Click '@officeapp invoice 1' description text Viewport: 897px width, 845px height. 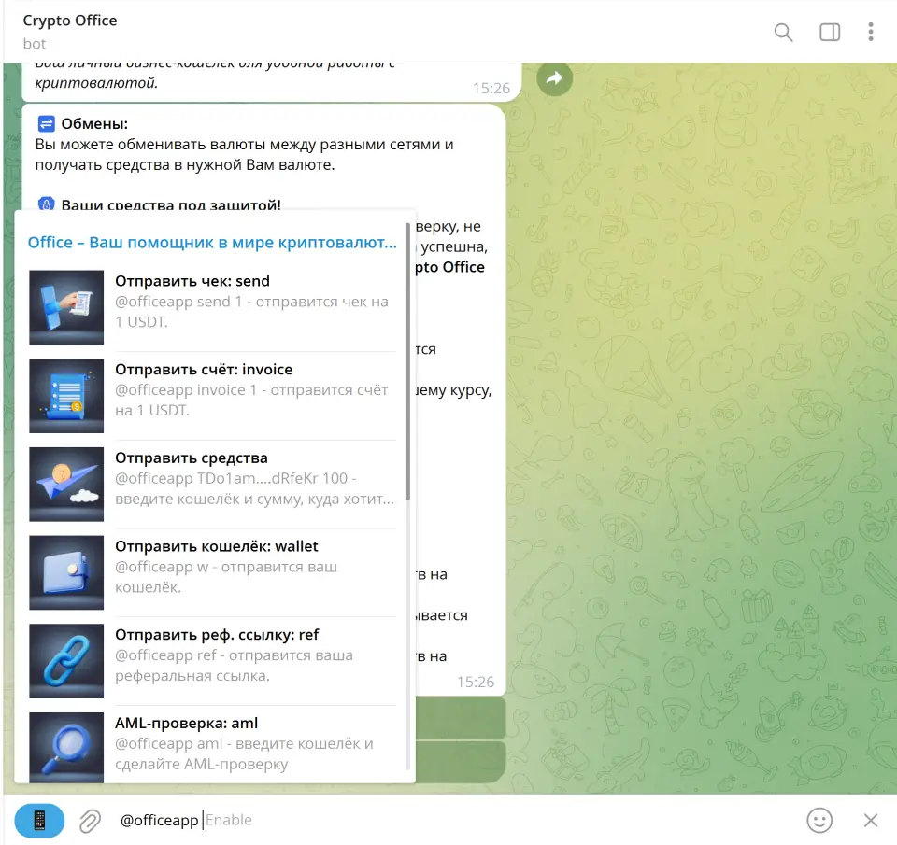click(251, 401)
